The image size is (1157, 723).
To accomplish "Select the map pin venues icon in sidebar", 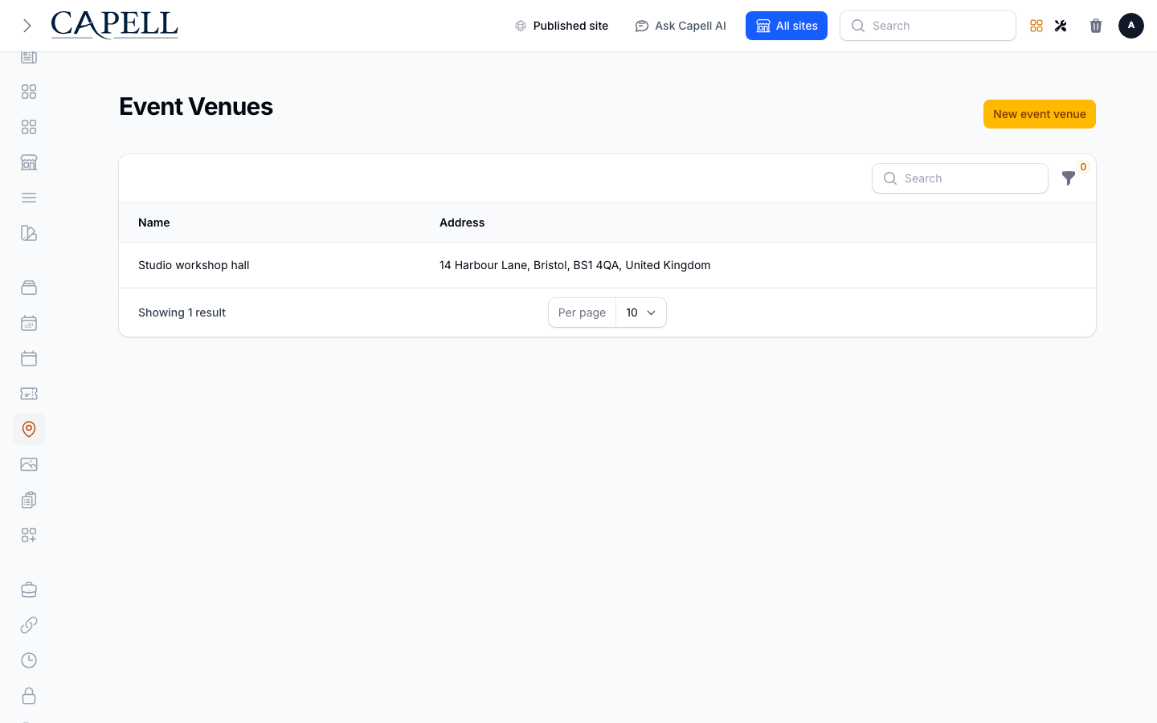I will [29, 429].
